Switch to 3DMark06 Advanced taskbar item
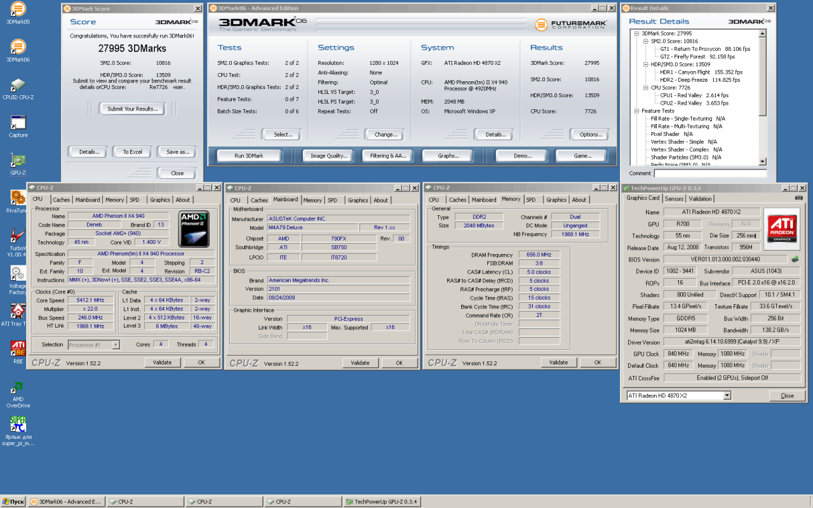The image size is (813, 508). (65, 502)
